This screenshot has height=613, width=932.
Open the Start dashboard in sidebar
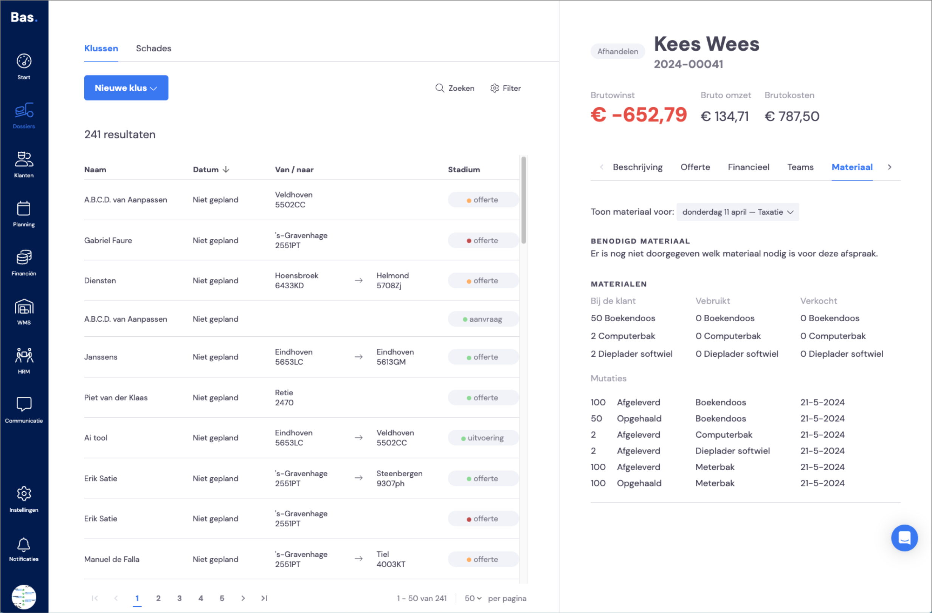pyautogui.click(x=24, y=67)
